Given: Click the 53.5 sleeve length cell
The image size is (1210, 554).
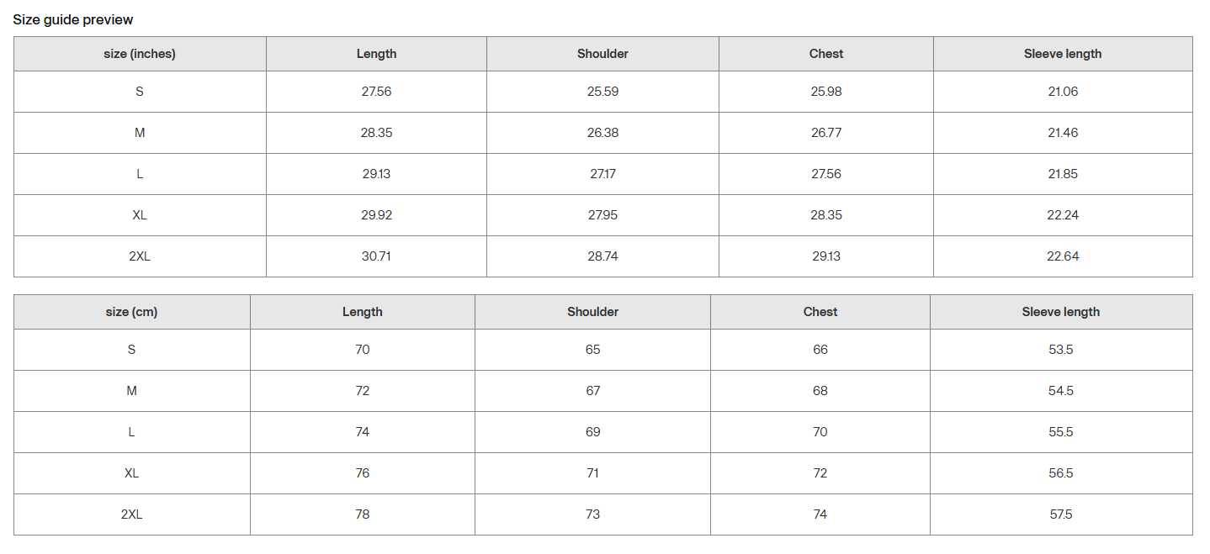Looking at the screenshot, I should point(1061,350).
